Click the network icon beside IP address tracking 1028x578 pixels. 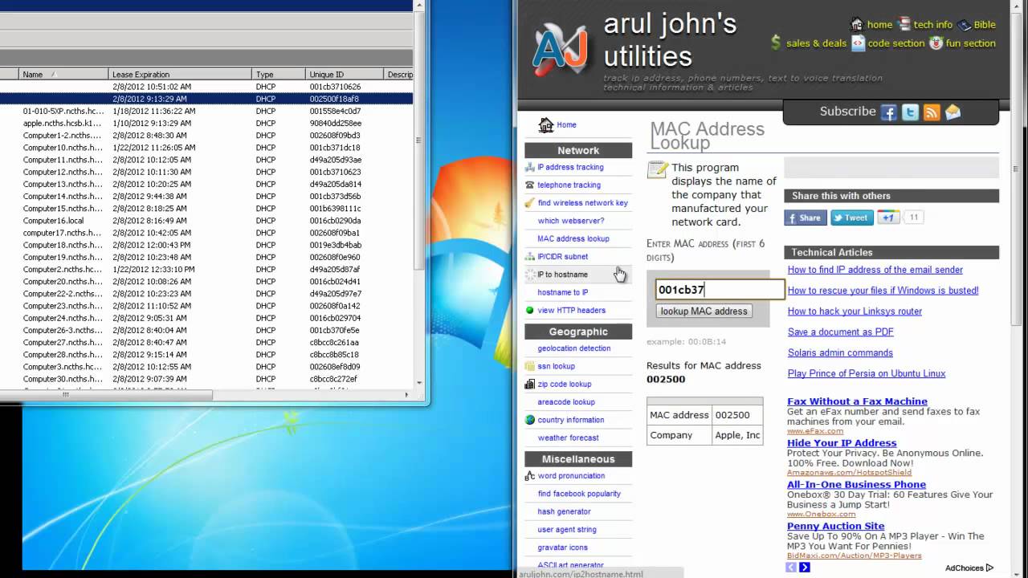(x=530, y=167)
